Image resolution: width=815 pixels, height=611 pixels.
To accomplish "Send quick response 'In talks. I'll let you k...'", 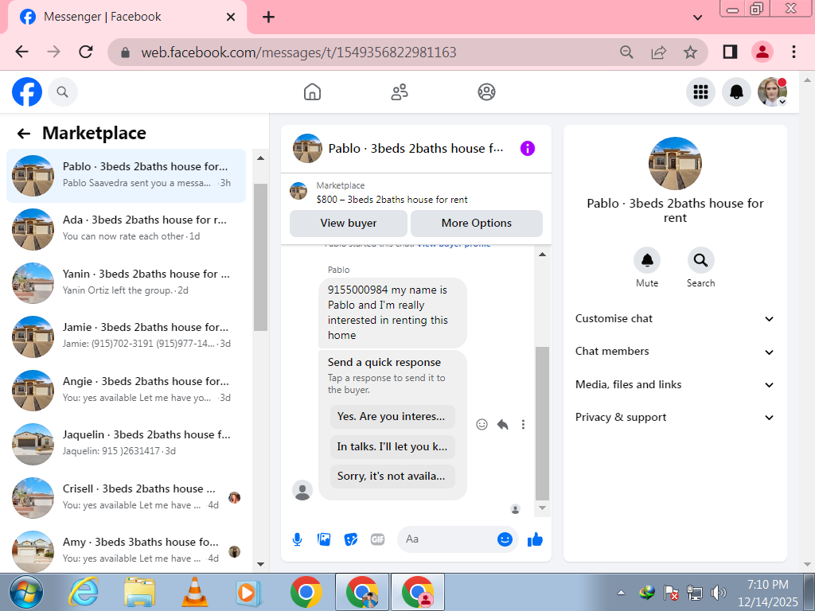I will pos(392,447).
